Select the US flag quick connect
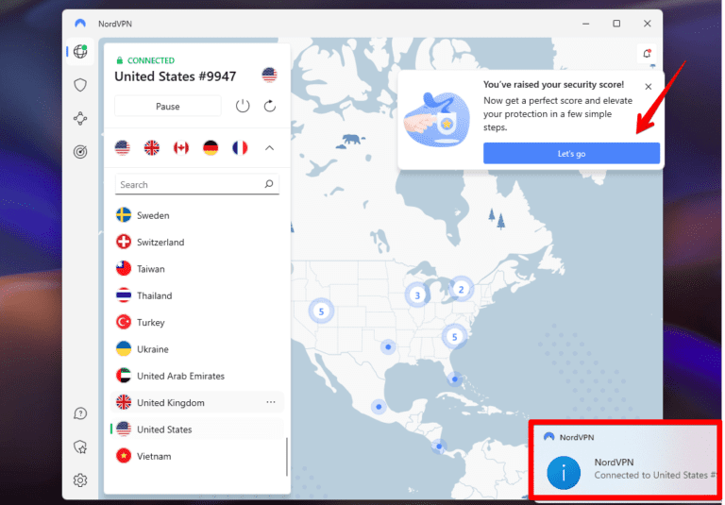 123,148
